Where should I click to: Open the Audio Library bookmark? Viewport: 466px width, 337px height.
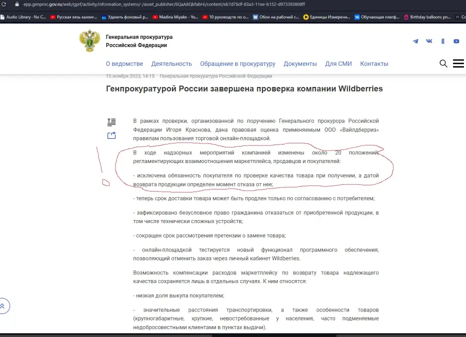pos(23,17)
